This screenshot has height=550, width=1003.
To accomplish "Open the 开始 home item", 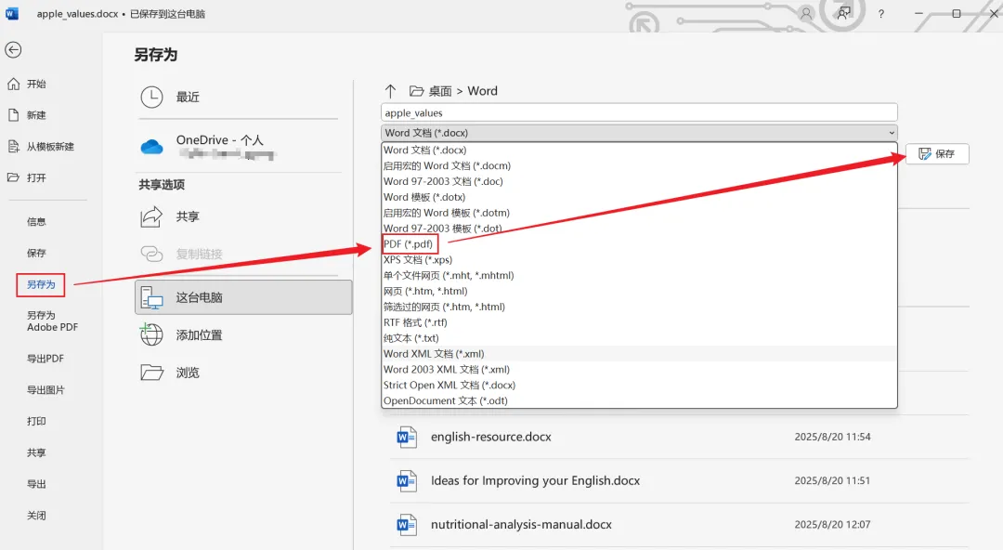I will coord(27,84).
